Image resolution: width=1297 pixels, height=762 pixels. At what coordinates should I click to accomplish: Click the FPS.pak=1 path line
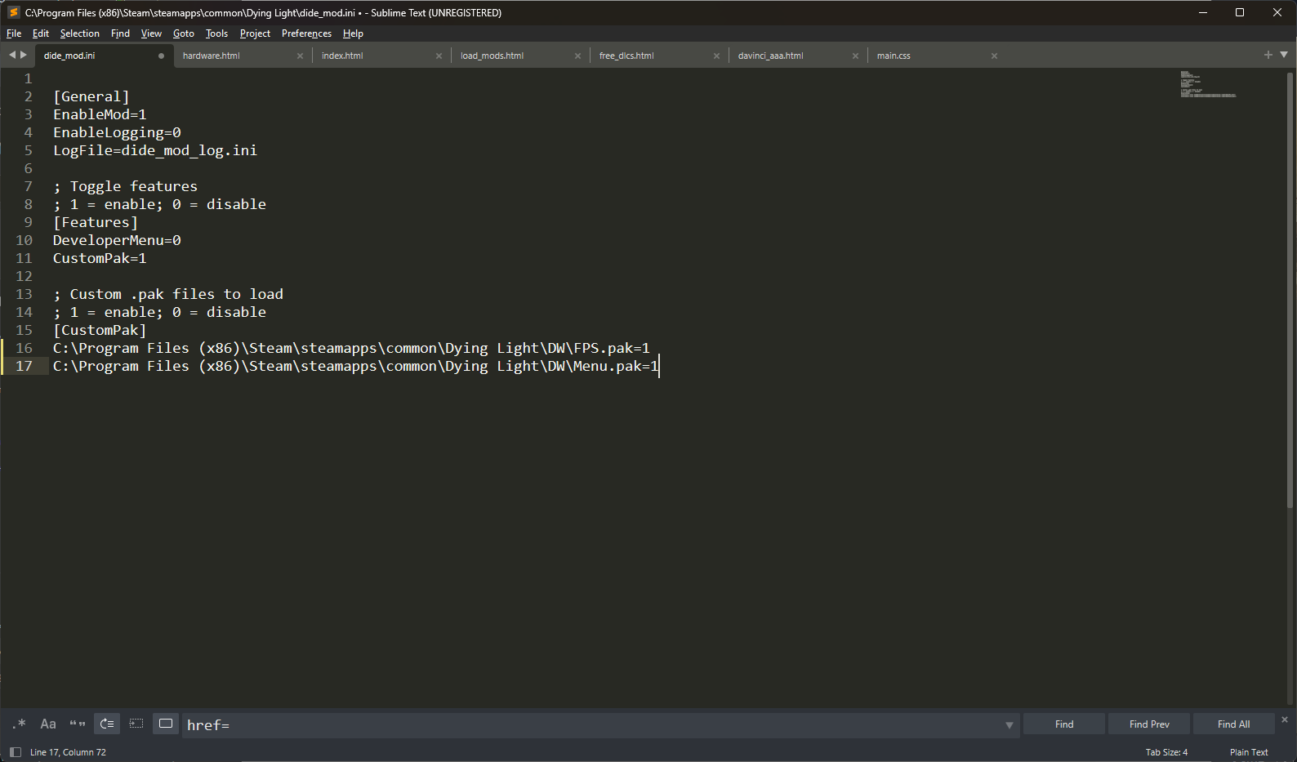point(351,348)
